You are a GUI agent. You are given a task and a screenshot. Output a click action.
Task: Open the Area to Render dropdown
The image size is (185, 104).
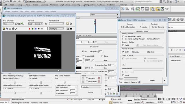pos(8,24)
